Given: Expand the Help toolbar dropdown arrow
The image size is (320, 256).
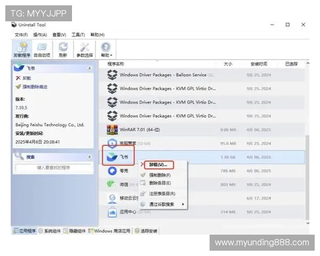Looking at the screenshot, I should coord(111,55).
